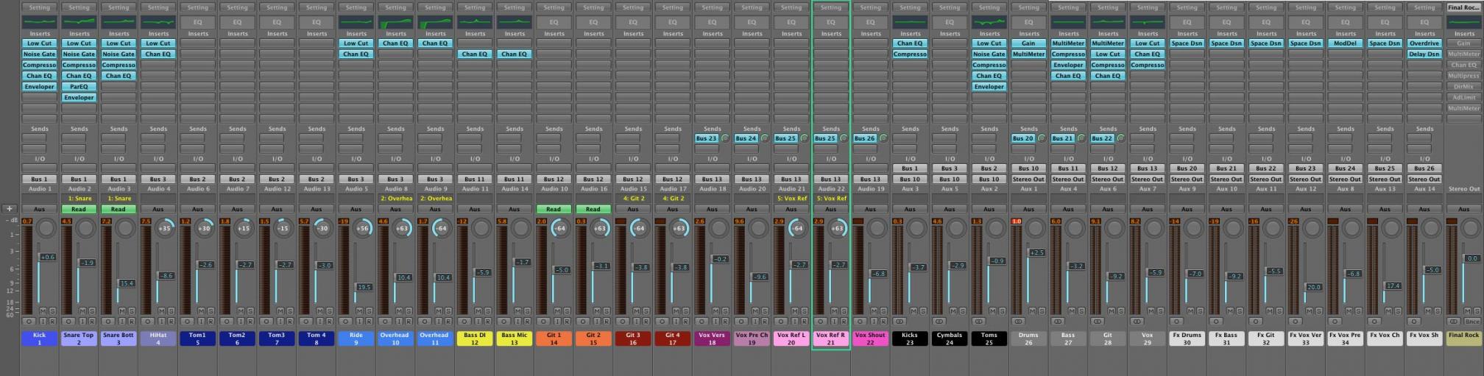Open the pan knob on Git 1
Image resolution: width=1484 pixels, height=376 pixels.
coord(561,228)
